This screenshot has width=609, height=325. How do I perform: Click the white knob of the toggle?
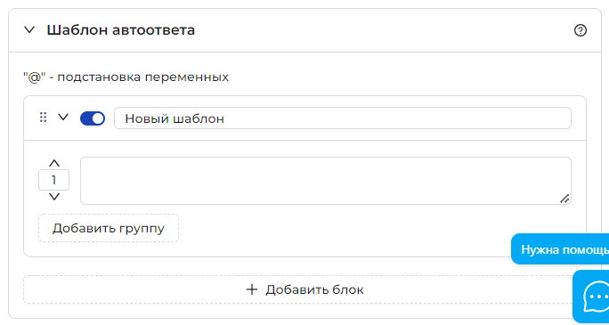tap(98, 118)
